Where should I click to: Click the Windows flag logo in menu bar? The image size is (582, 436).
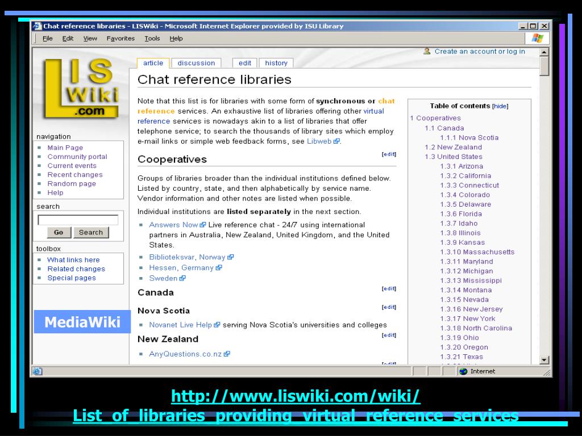point(537,38)
